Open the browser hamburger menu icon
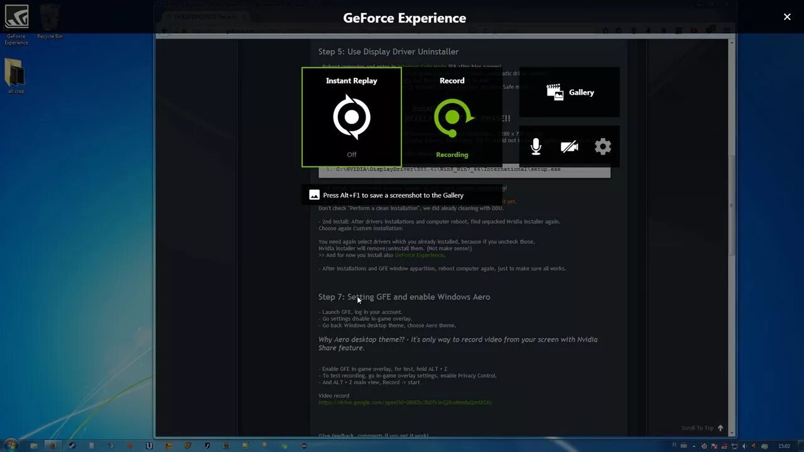The width and height of the screenshot is (804, 452). (727, 30)
